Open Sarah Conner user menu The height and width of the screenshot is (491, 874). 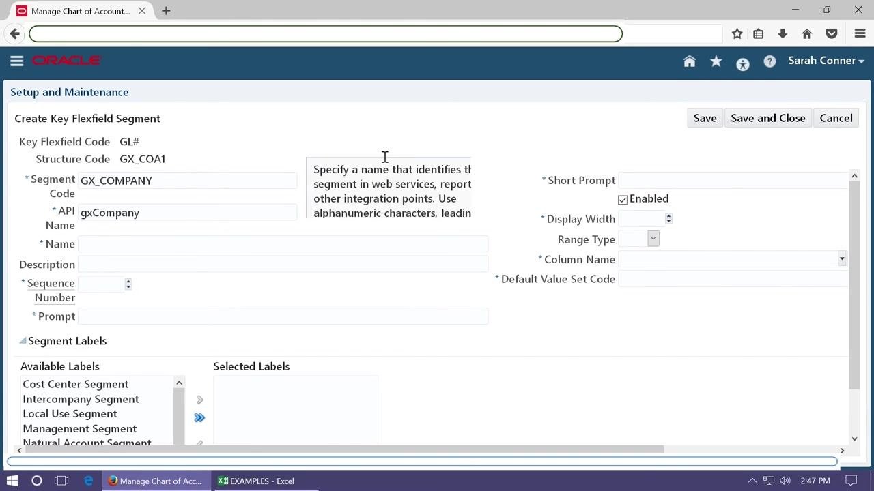[826, 61]
